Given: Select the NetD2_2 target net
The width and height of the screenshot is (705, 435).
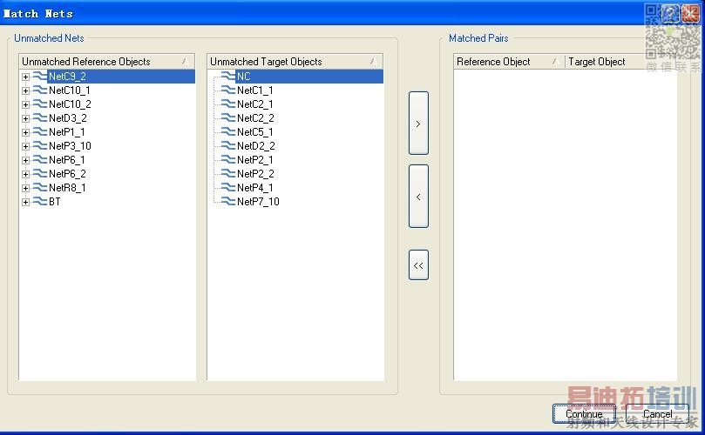Looking at the screenshot, I should tap(256, 146).
